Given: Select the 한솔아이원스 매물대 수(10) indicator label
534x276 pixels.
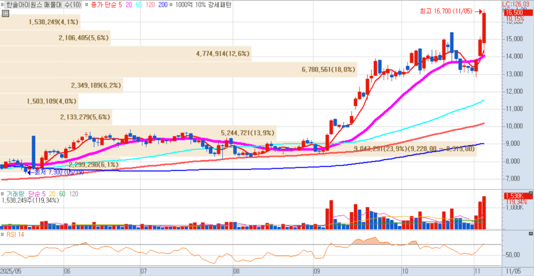Looking at the screenshot, I should tap(44, 5).
